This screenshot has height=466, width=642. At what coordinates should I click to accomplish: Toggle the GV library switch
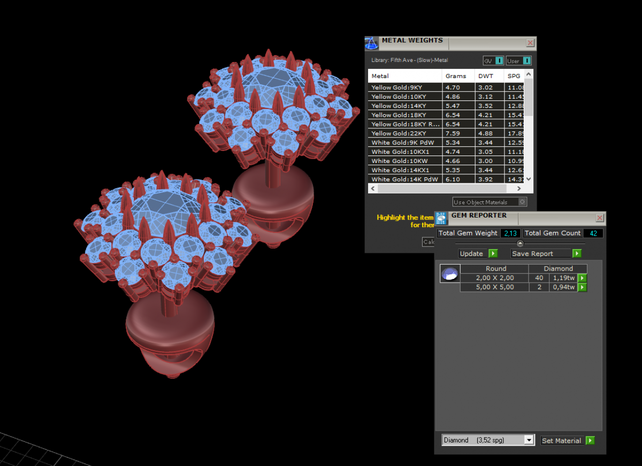click(499, 61)
